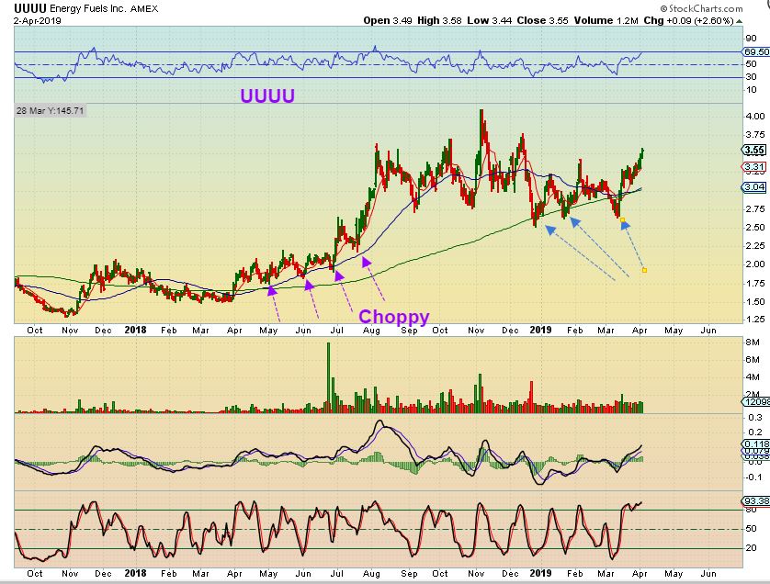Click the -0.1 MACD axis label
The width and height of the screenshot is (770, 584).
click(753, 477)
